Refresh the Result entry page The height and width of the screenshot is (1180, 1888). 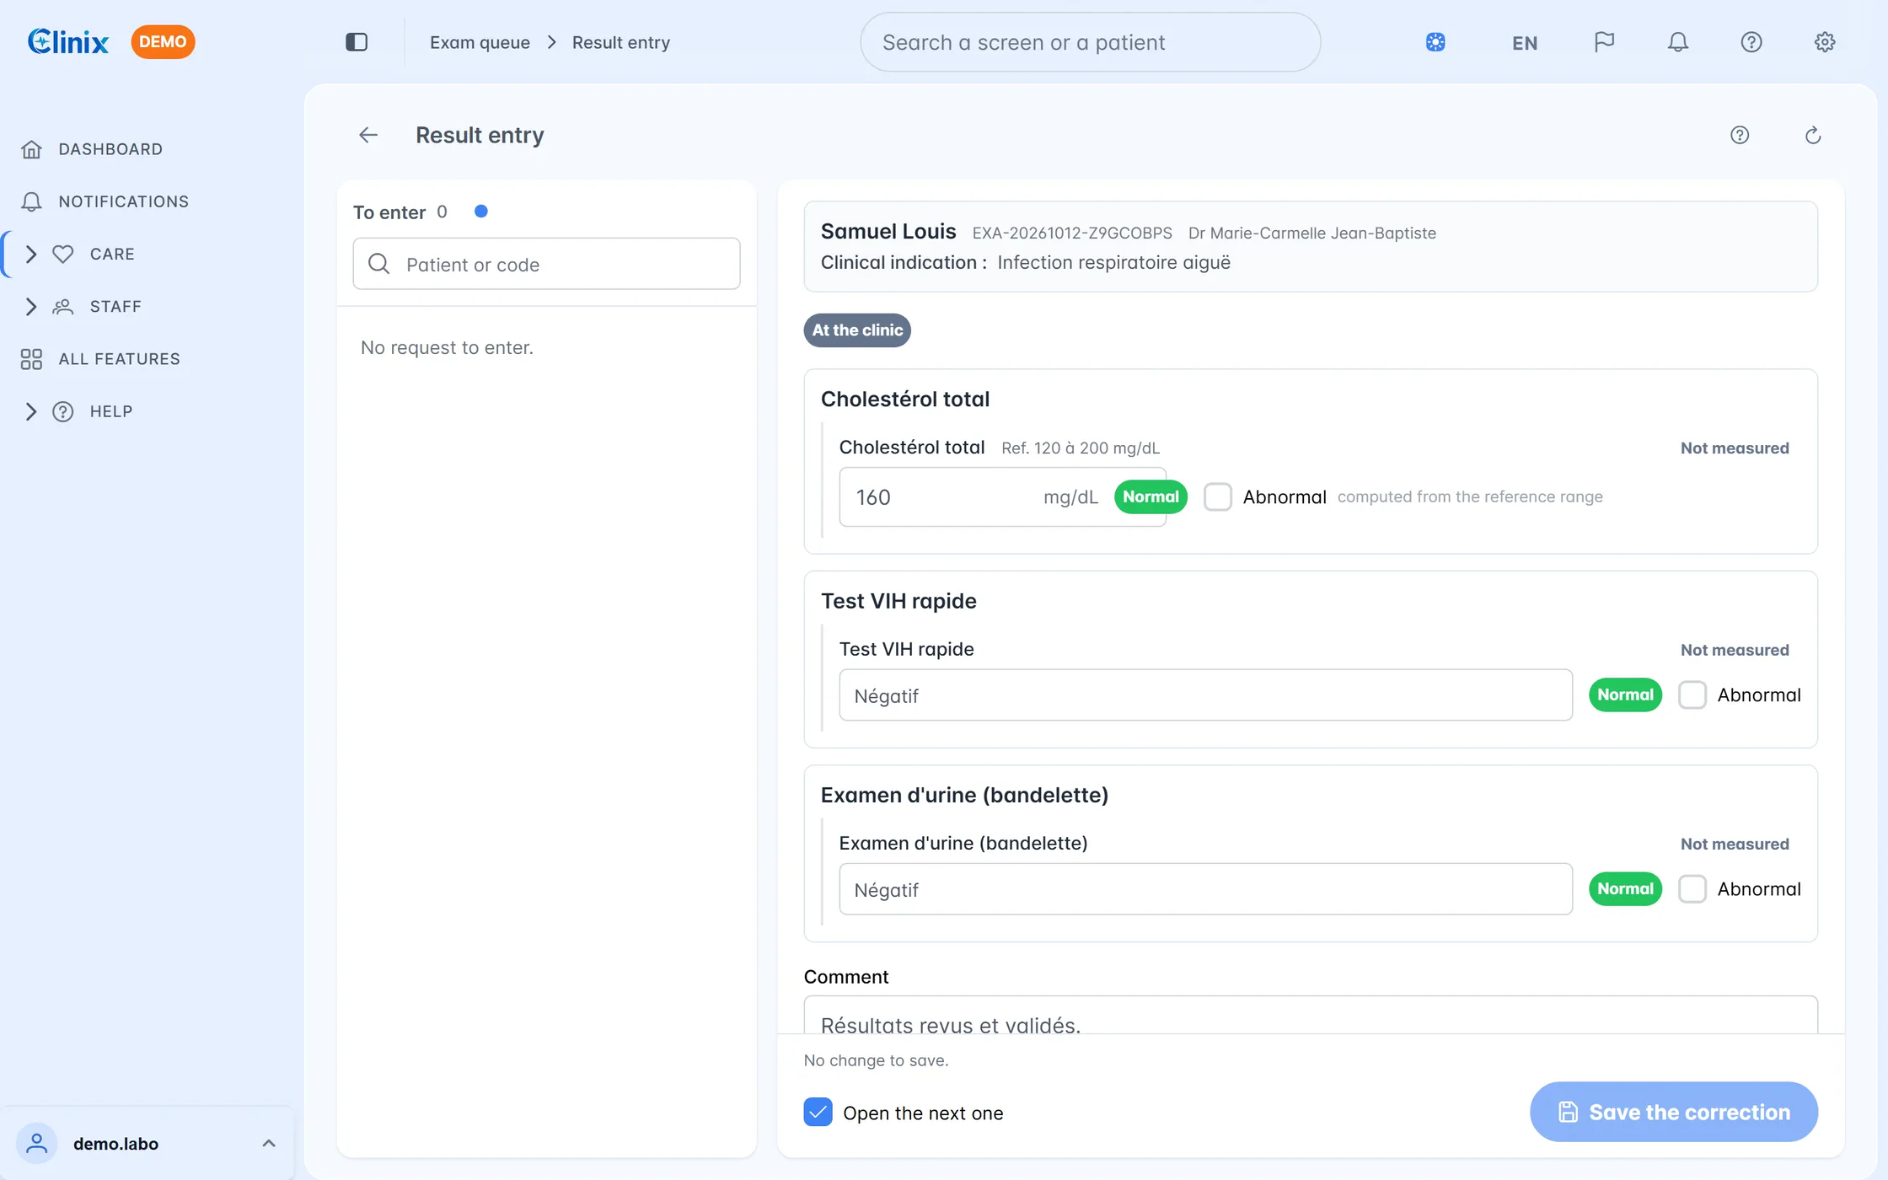tap(1813, 135)
